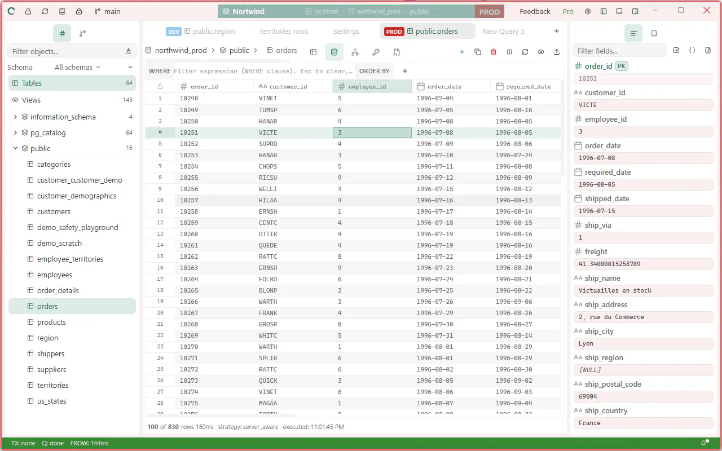Open a new tab with plus button

[557, 32]
